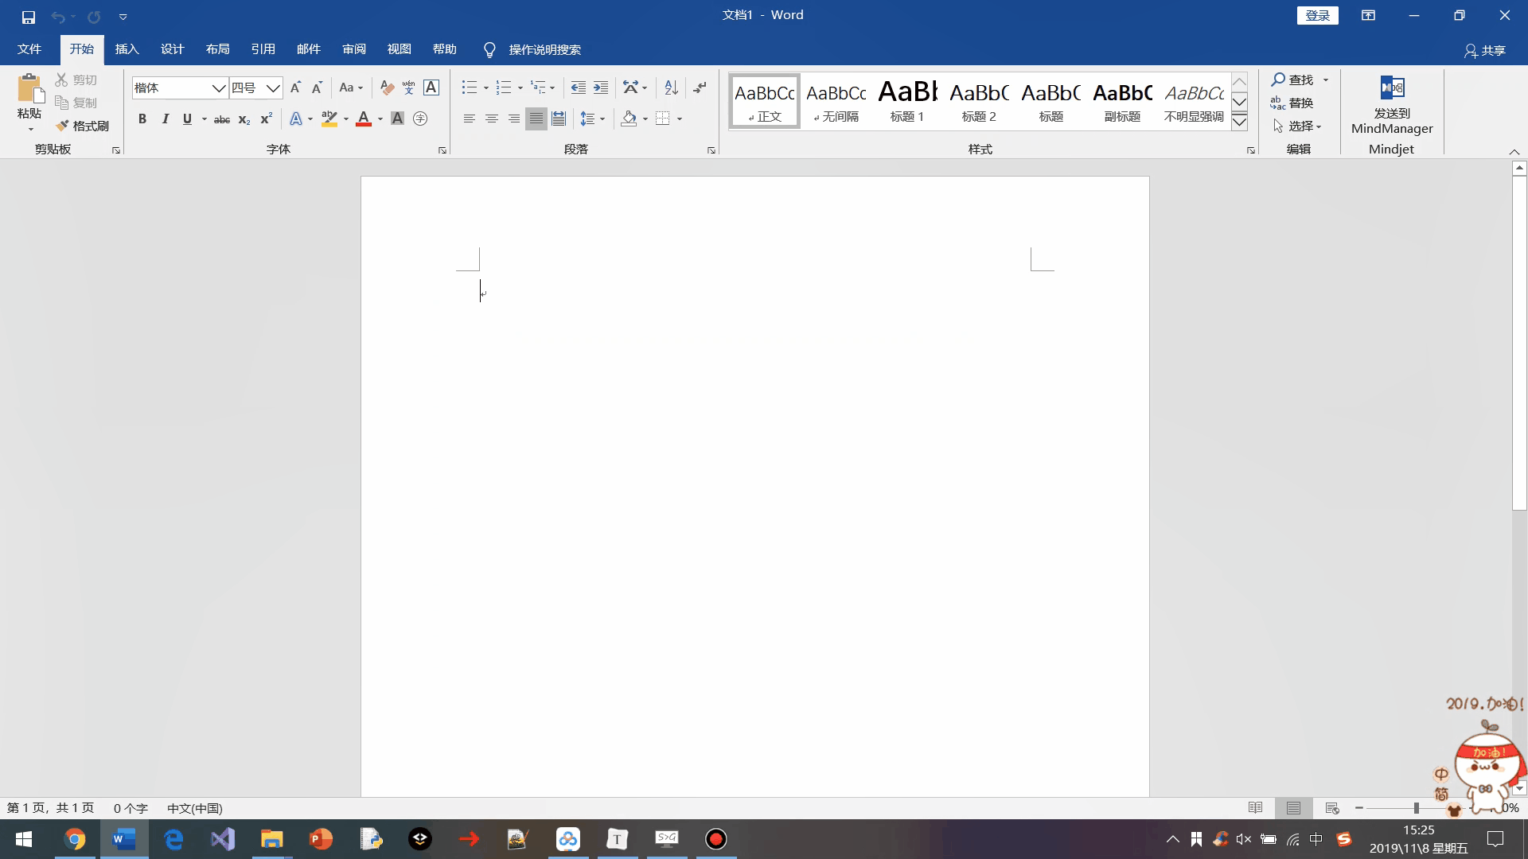The image size is (1528, 859).
Task: Center-align the paragraph text
Action: pyautogui.click(x=492, y=119)
